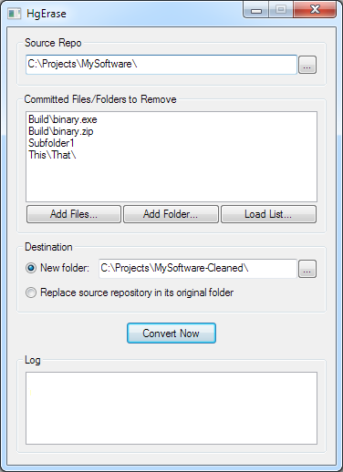Focus the destination MySoftware-Cleaned path field
This screenshot has height=472, width=343.
pos(198,268)
